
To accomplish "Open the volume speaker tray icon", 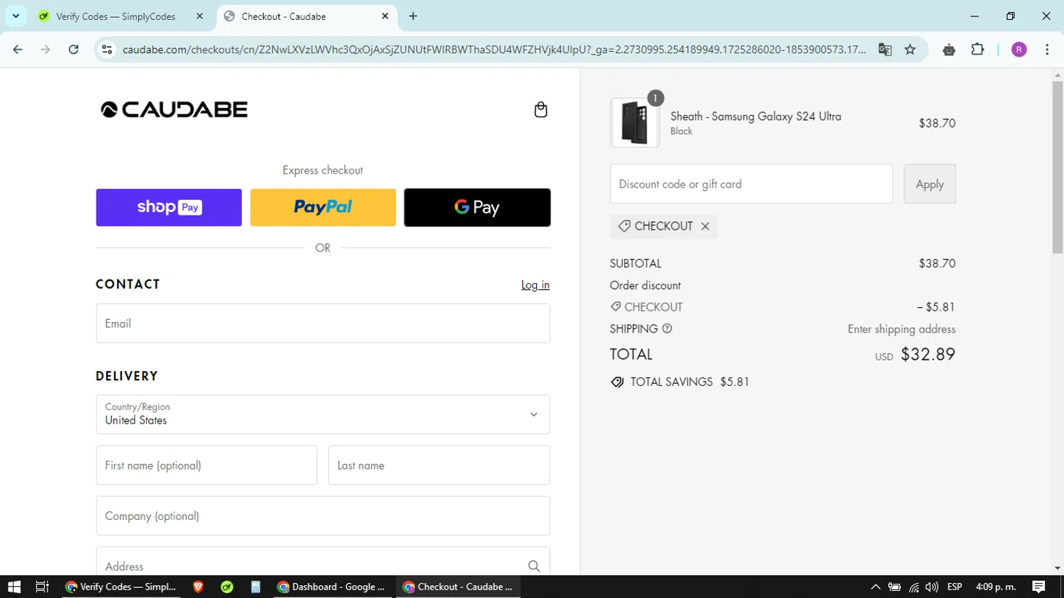I will click(x=931, y=587).
